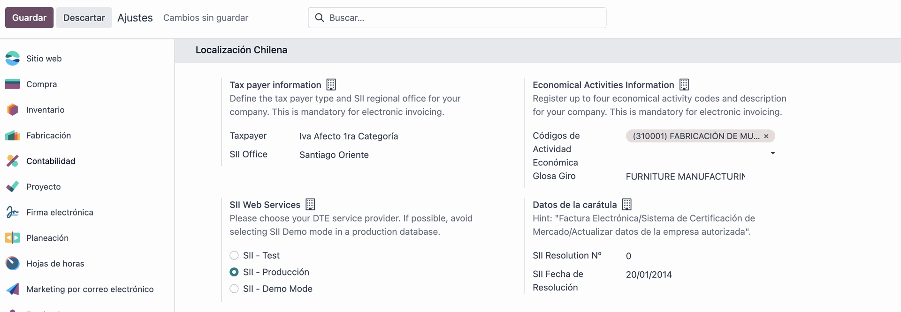Open Marketing por correo electrónico icon
Viewport: 901px width, 312px height.
pos(13,289)
